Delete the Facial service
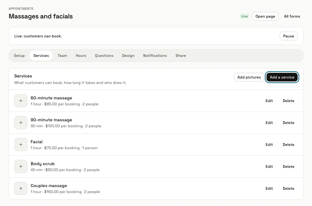This screenshot has height=206, width=312. tap(288, 145)
